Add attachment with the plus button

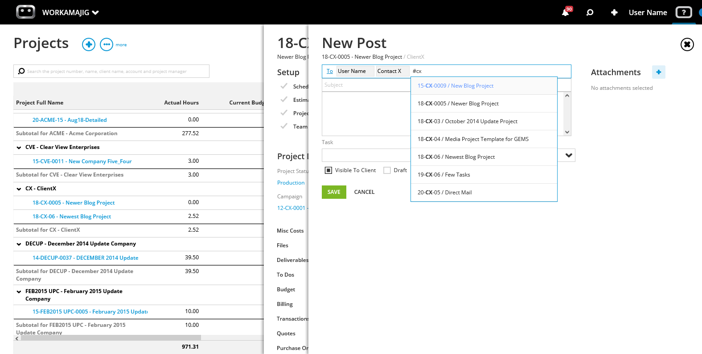[x=658, y=72]
